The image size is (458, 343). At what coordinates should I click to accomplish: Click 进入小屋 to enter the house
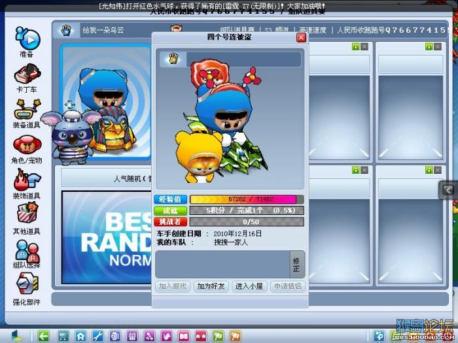[x=249, y=286]
